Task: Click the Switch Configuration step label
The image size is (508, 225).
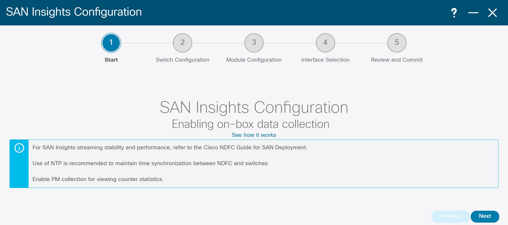Action: [x=183, y=60]
